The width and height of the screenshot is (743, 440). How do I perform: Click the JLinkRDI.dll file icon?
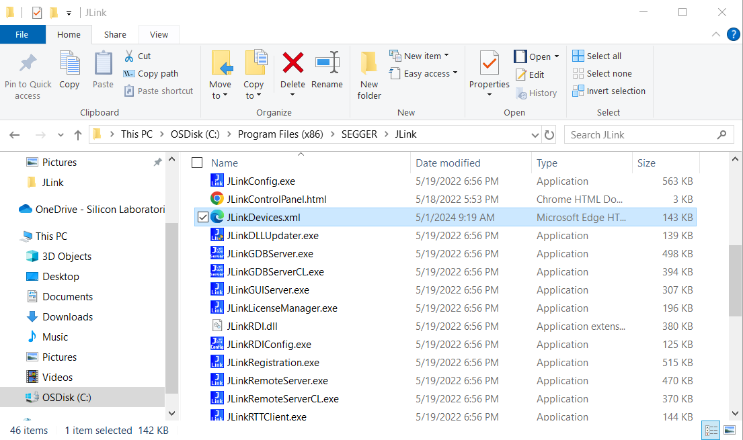click(217, 326)
